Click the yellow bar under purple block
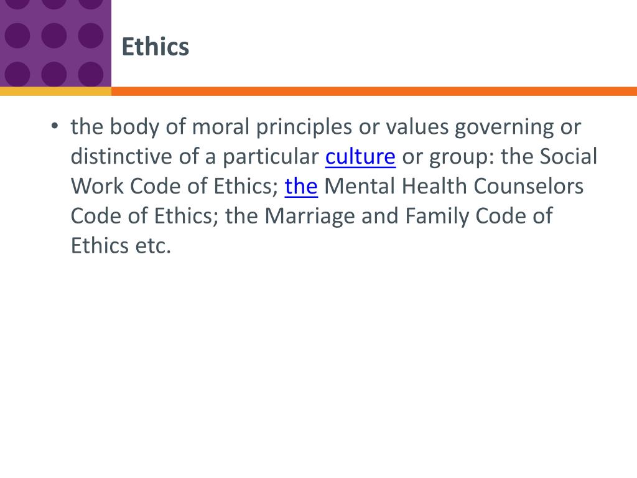Image resolution: width=637 pixels, height=478 pixels. (55, 91)
